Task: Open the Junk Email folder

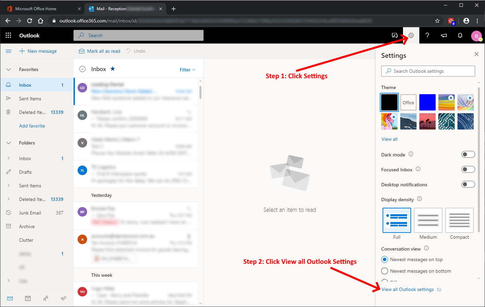Action: 37,213
